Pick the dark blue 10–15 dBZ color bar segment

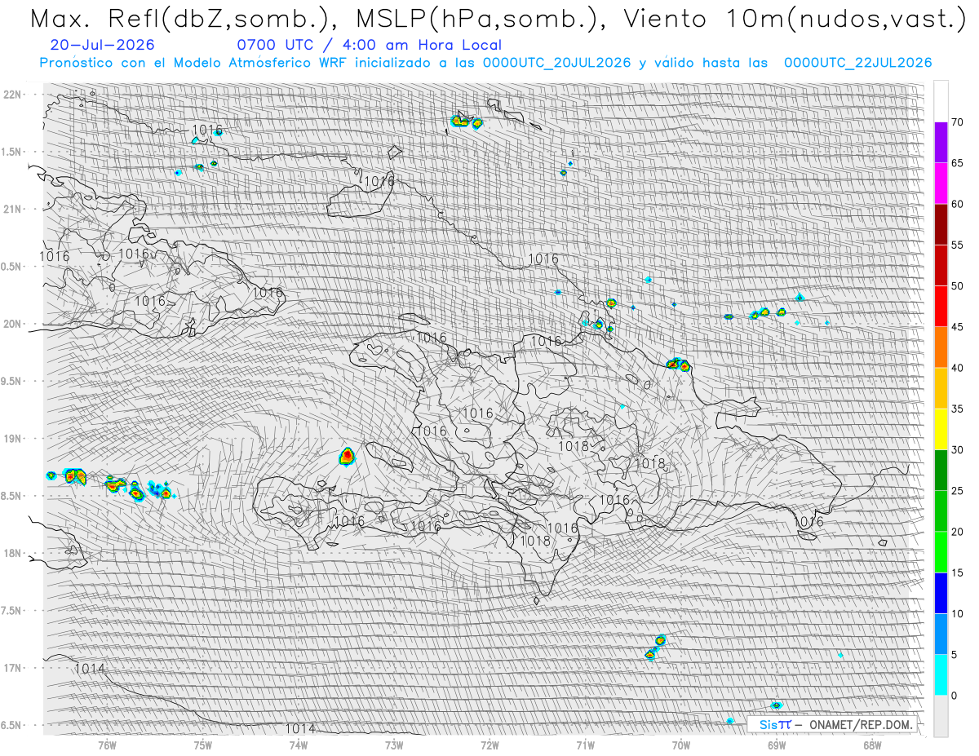click(941, 593)
